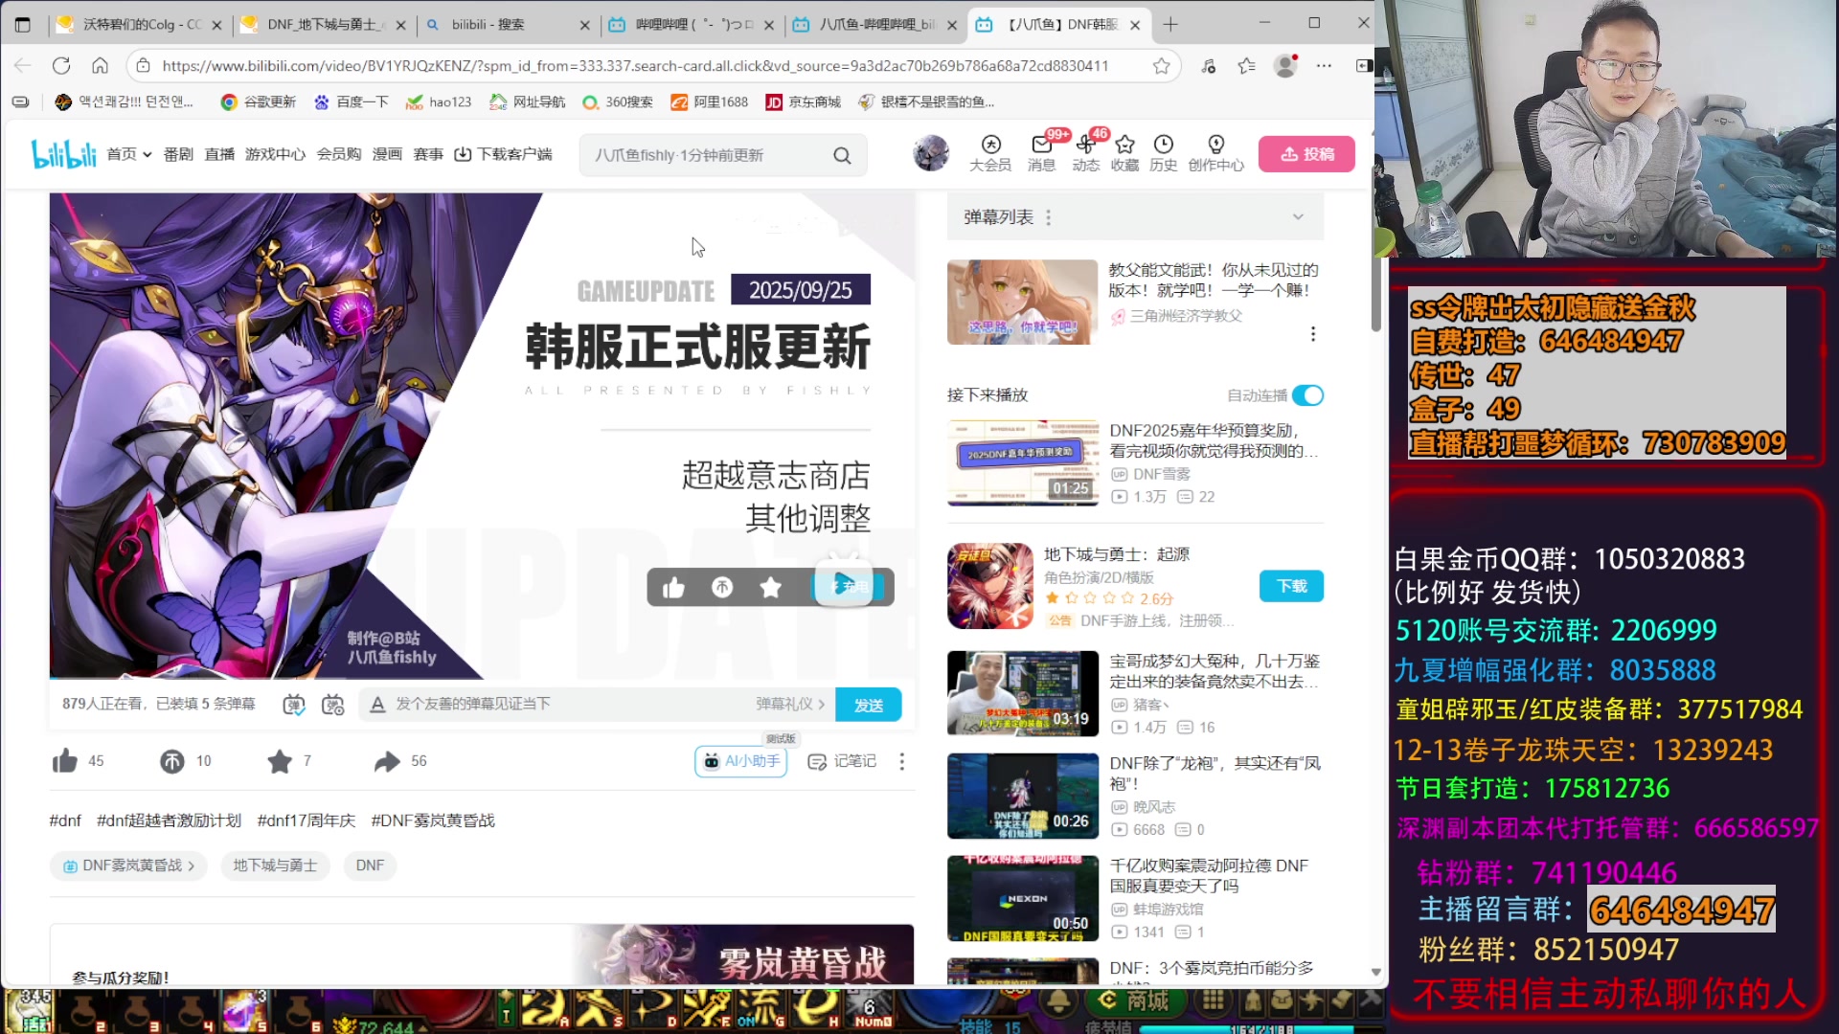Click the overlay thumbs-up icon in player
1839x1034 pixels.
coord(673,587)
